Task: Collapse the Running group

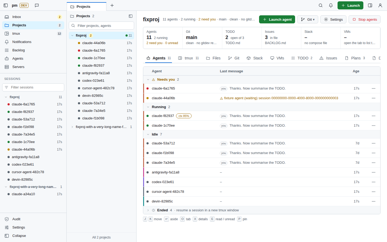Action: tap(148, 107)
